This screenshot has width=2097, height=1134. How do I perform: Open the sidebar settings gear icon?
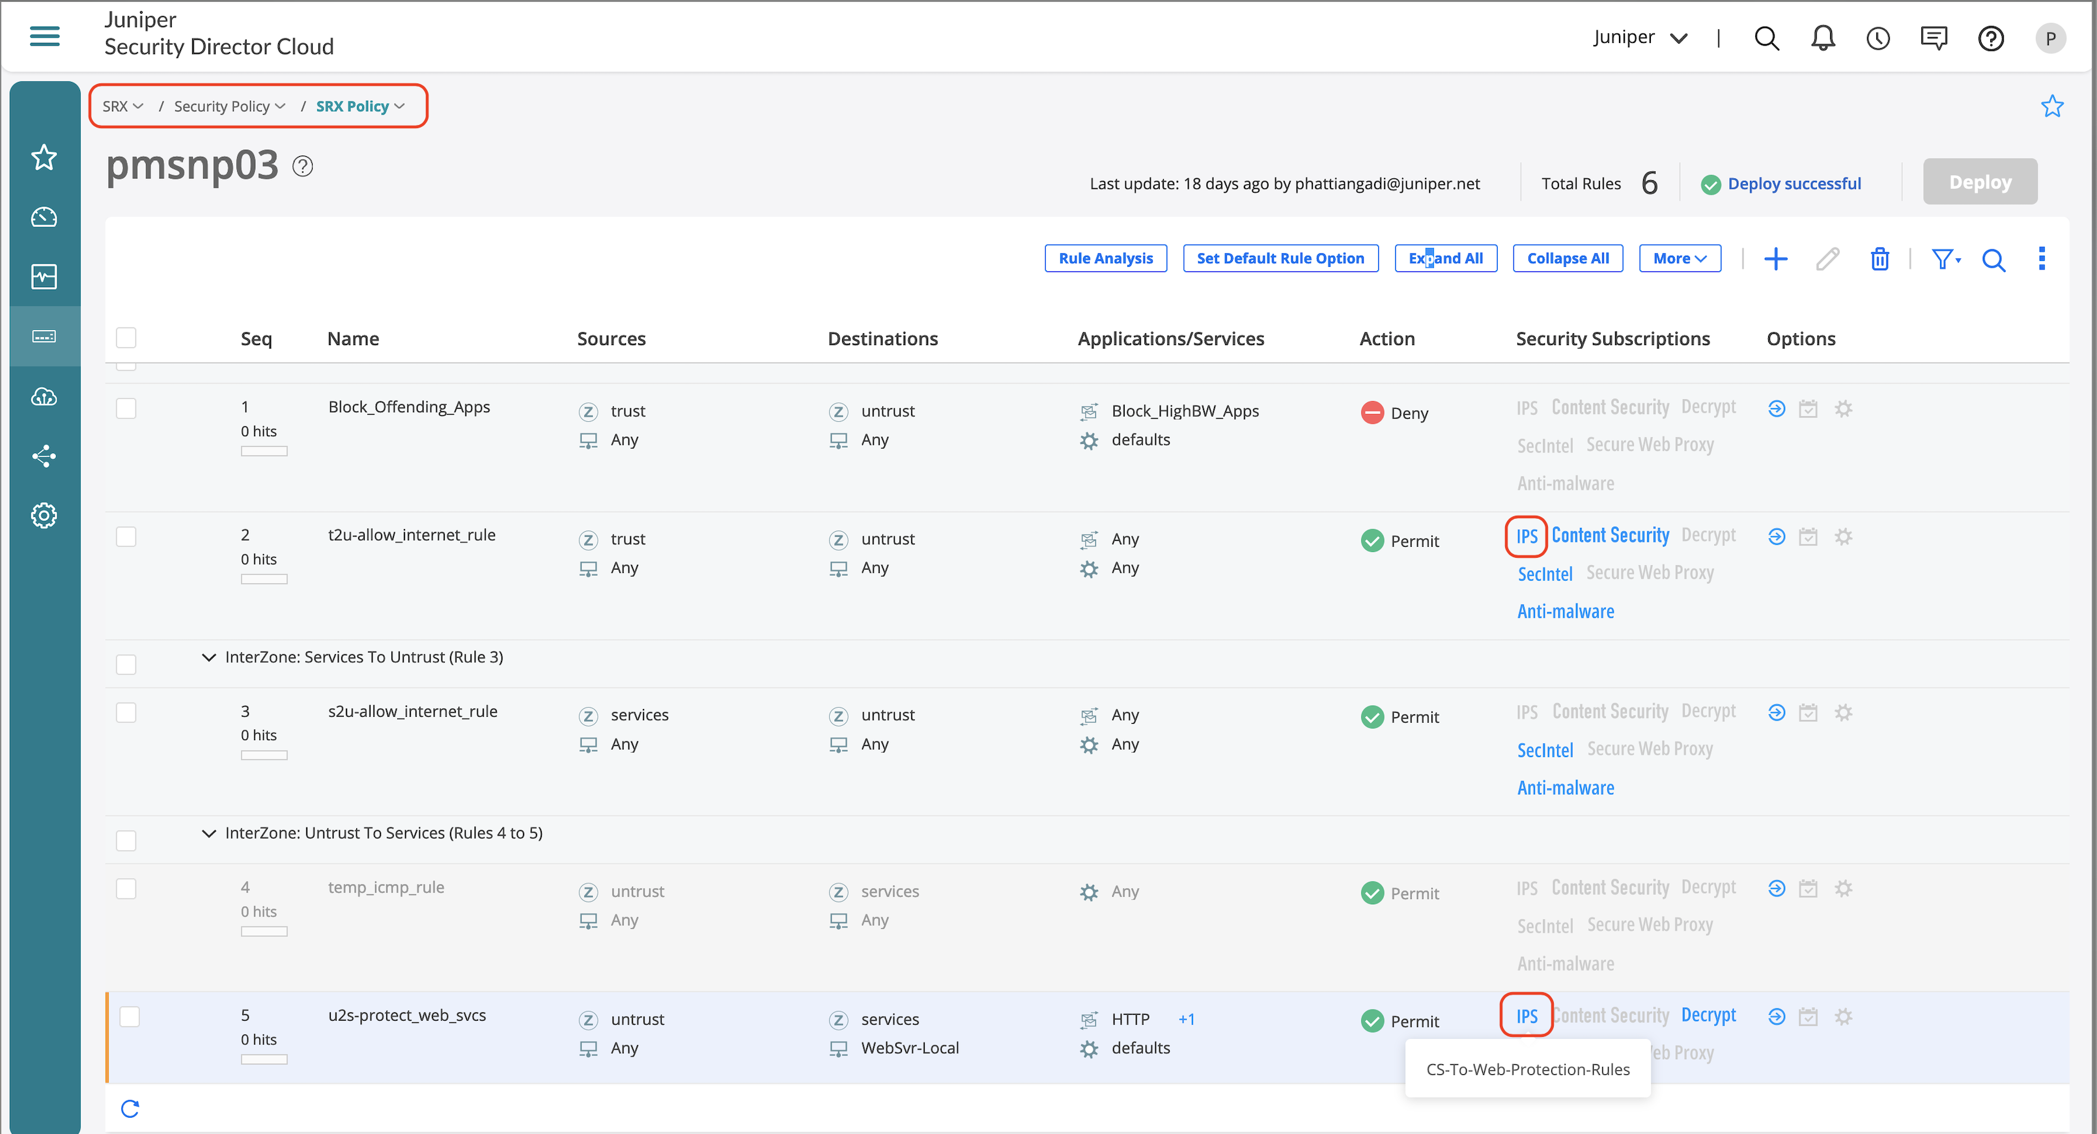point(44,515)
